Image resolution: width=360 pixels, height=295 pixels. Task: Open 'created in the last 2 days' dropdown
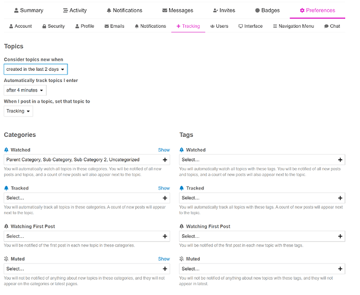(x=35, y=69)
